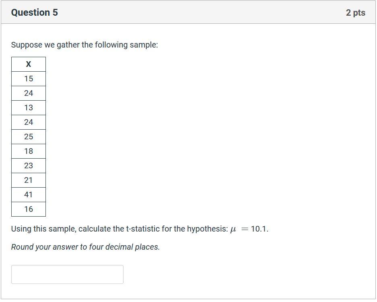The height and width of the screenshot is (302, 377).
Task: Click the equals sign in the hypothesis
Action: pyautogui.click(x=245, y=229)
